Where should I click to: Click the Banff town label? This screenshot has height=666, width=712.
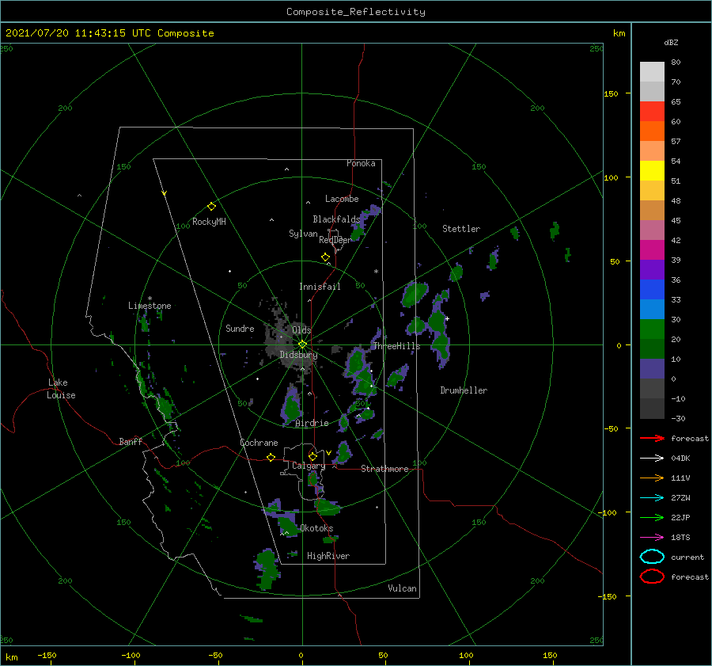131,441
